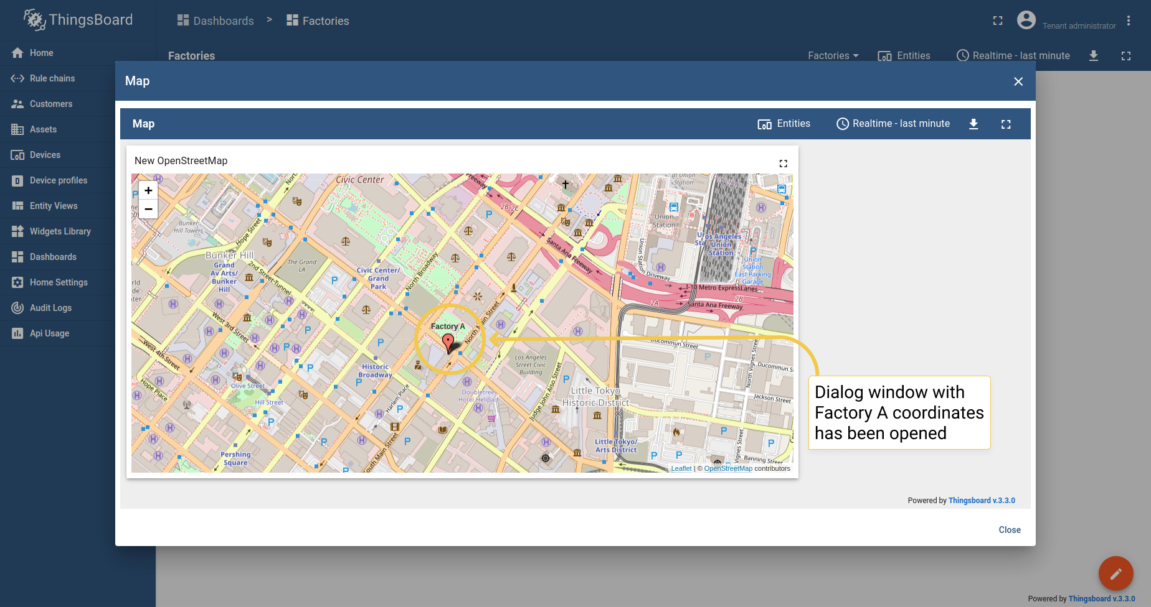Enlarge the New OpenStreetMap widget
Viewport: 1151px width, 607px height.
pyautogui.click(x=784, y=164)
